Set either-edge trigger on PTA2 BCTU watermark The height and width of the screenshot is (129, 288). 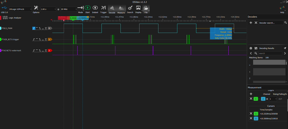pos(46,50)
